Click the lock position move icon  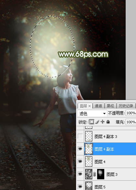click(x=103, y=122)
